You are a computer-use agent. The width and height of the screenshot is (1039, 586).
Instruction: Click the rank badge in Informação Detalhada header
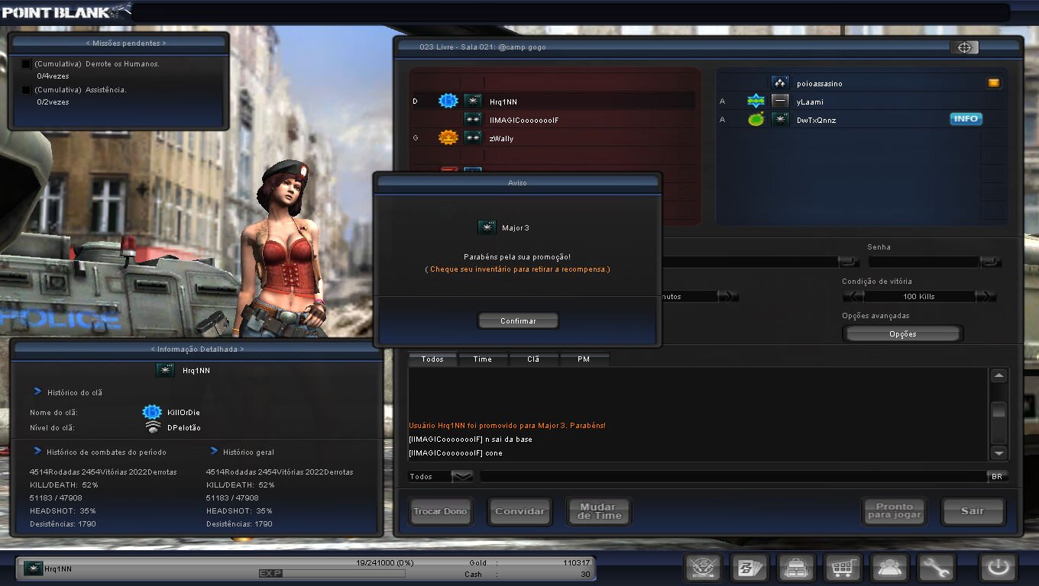[165, 370]
